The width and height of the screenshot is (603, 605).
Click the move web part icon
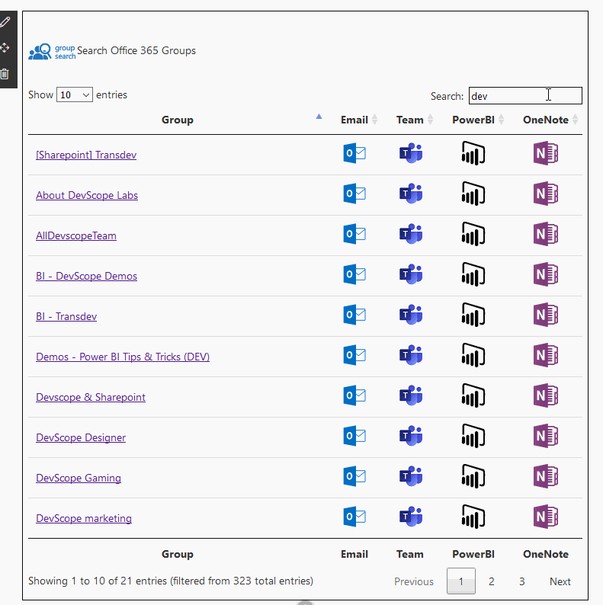click(5, 48)
